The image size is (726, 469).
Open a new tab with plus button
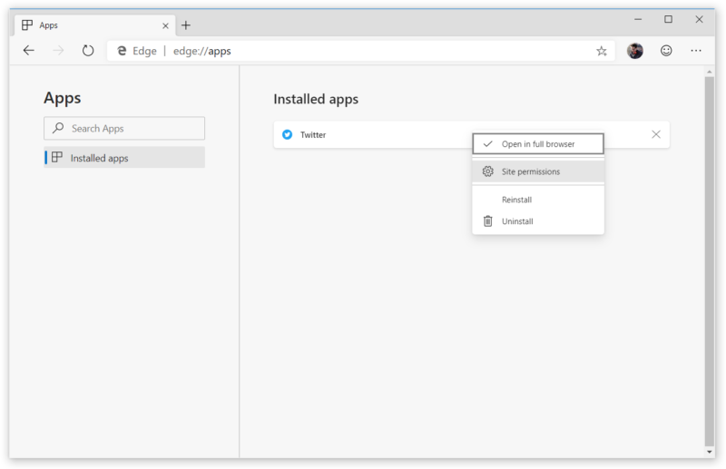click(186, 25)
